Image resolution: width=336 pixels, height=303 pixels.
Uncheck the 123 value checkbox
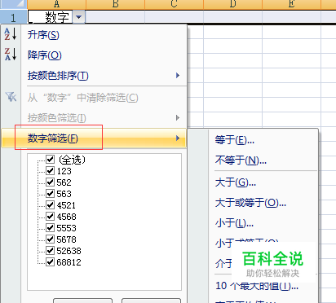pyautogui.click(x=50, y=171)
